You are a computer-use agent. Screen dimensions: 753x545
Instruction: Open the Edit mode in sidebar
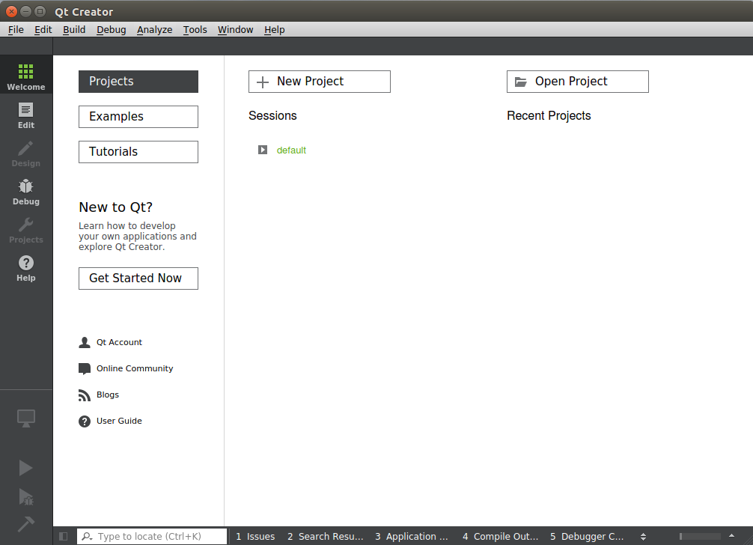pyautogui.click(x=26, y=115)
